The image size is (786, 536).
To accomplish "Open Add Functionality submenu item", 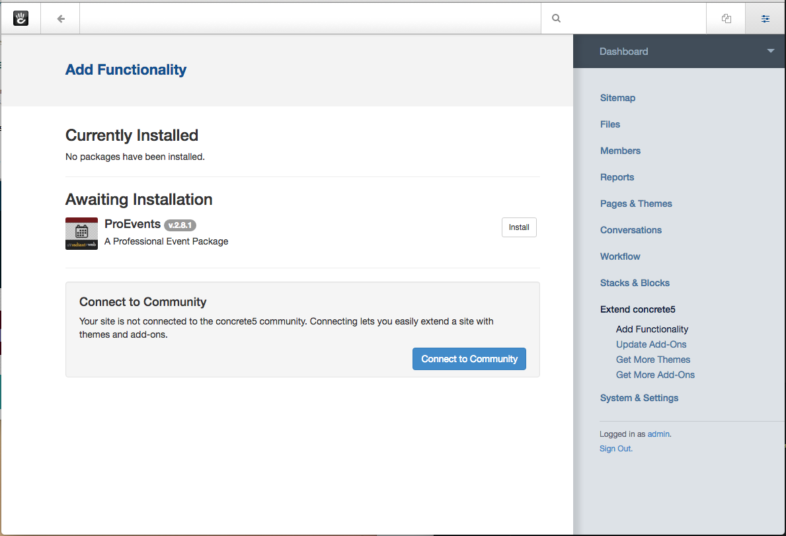I will coord(652,329).
